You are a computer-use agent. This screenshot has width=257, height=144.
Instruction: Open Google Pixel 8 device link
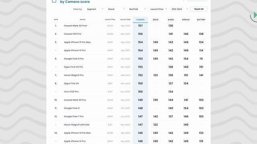point(71,108)
